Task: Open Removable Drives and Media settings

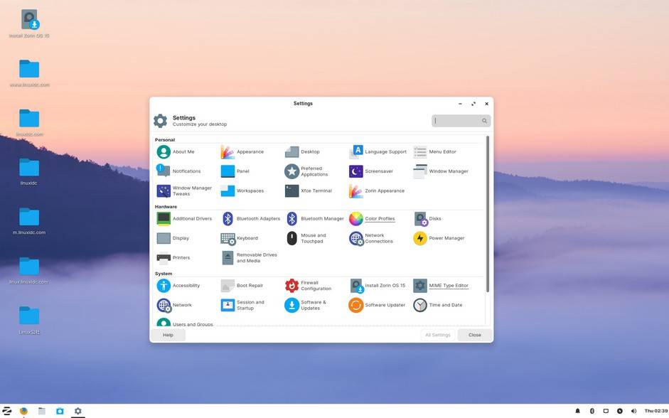Action: tap(250, 257)
